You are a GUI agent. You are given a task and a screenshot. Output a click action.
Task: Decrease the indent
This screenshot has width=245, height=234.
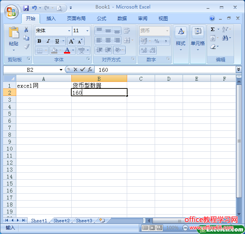99,50
